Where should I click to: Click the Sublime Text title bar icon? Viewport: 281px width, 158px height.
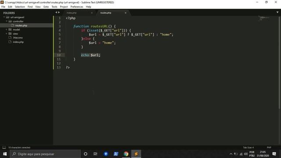tap(2, 2)
